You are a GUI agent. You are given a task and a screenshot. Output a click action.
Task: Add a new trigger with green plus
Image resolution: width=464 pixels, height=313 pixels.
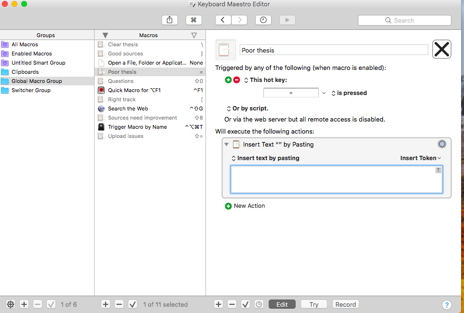(228, 80)
